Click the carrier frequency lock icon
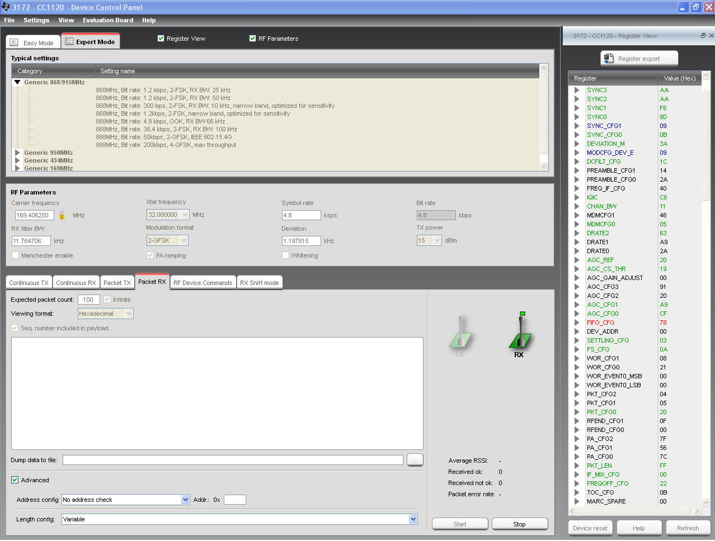Viewport: 715px width, 541px height. (62, 215)
